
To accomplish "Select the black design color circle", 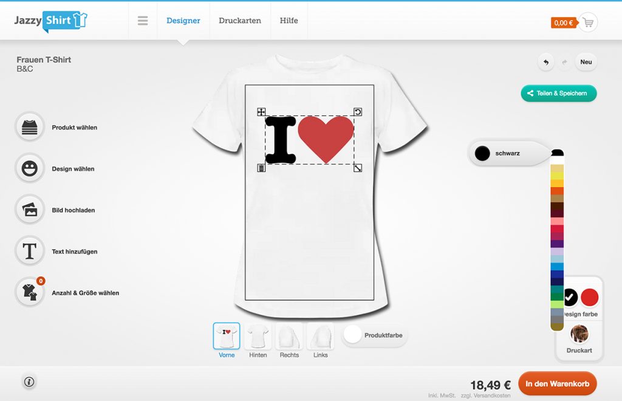I will (570, 297).
